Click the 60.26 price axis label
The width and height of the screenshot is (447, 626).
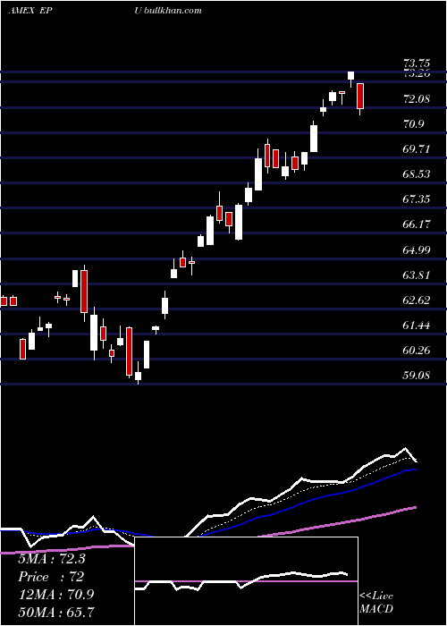coord(417,351)
